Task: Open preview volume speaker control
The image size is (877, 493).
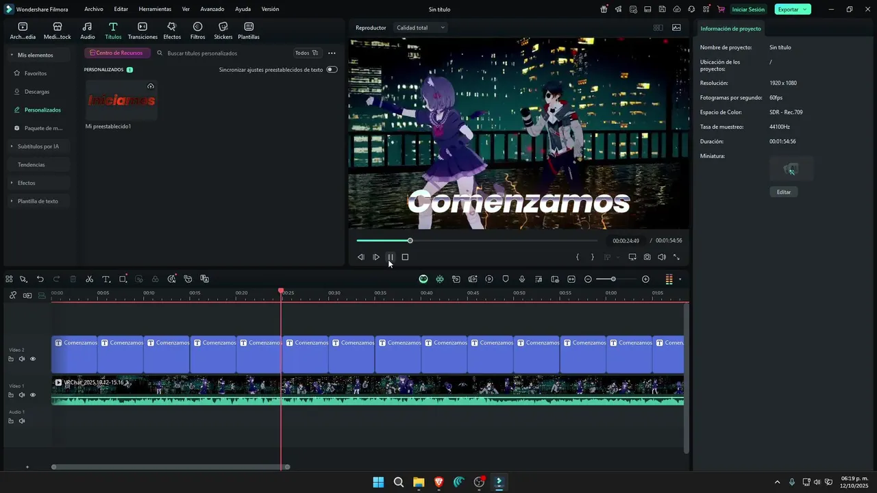Action: coord(662,257)
